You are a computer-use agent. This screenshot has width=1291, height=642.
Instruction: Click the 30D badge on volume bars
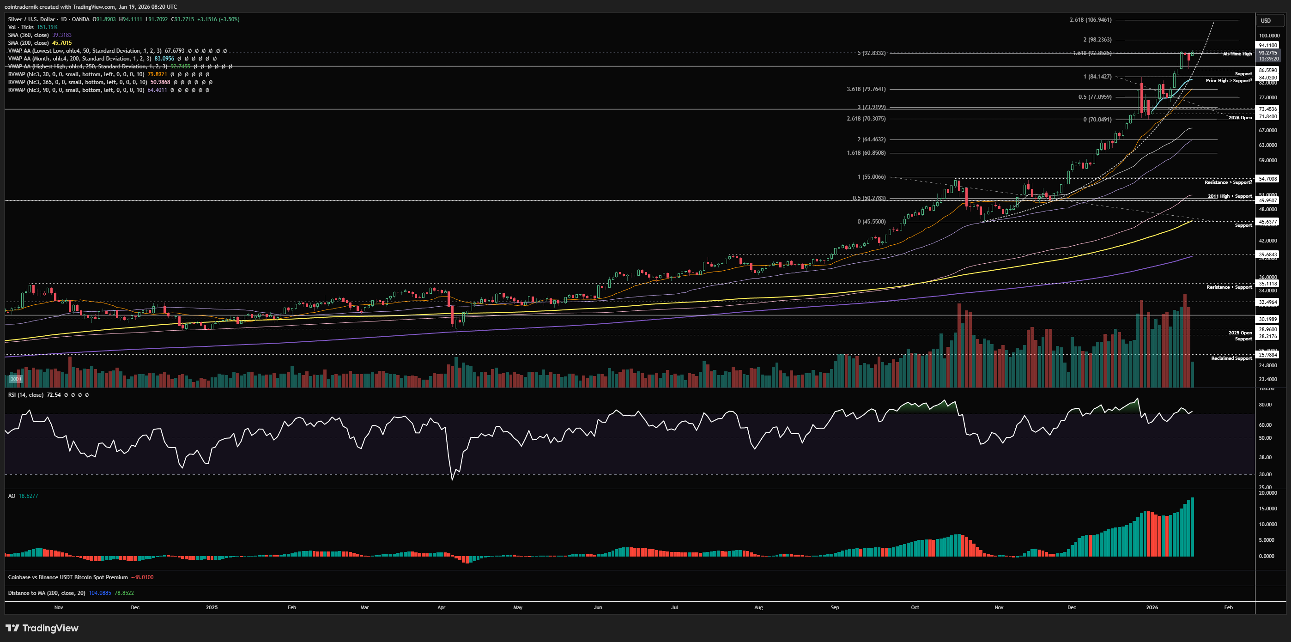16,379
